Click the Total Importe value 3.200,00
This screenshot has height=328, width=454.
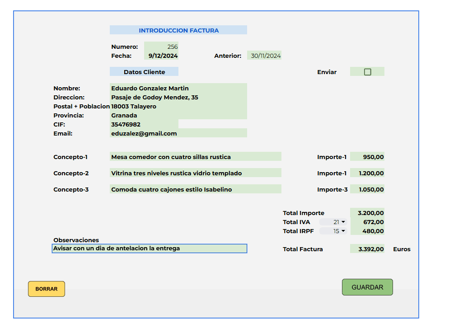(x=367, y=213)
